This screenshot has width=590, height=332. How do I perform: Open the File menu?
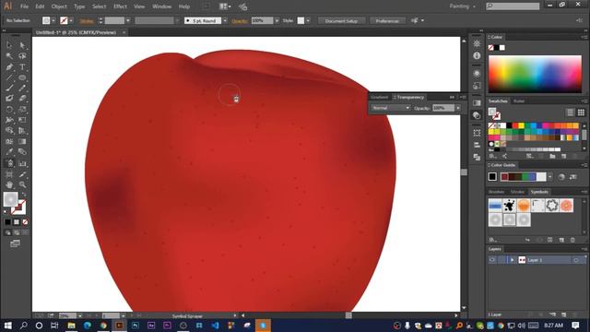click(25, 6)
